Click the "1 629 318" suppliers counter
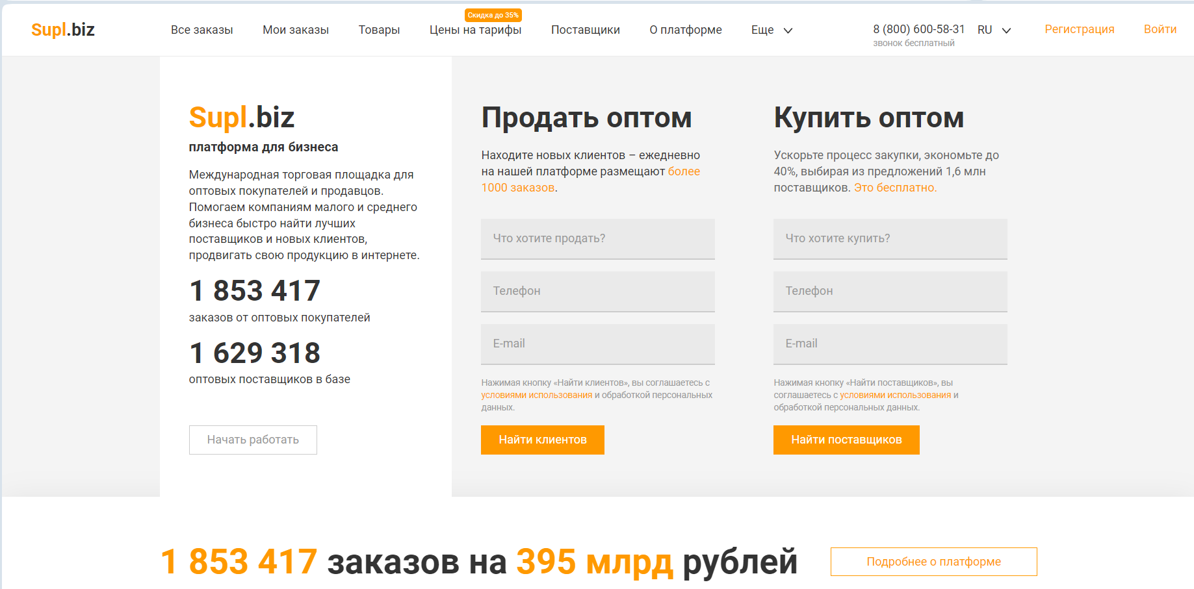Viewport: 1194px width, 589px height. coord(255,353)
